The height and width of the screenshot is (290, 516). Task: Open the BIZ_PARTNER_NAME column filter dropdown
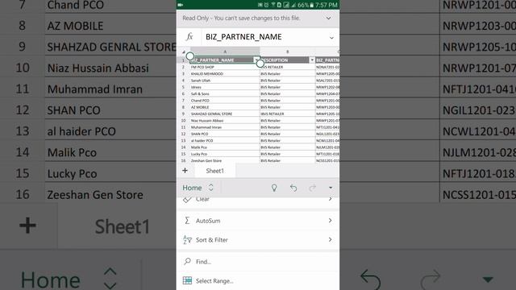(256, 60)
